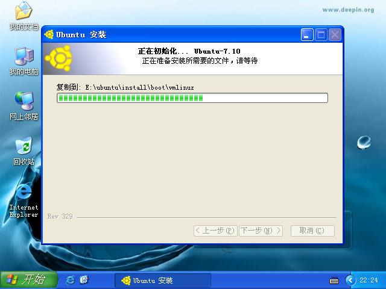Screen dimensions: 386x289
Task: Launch Internet Explorer from the desktop
Action: tap(24, 194)
